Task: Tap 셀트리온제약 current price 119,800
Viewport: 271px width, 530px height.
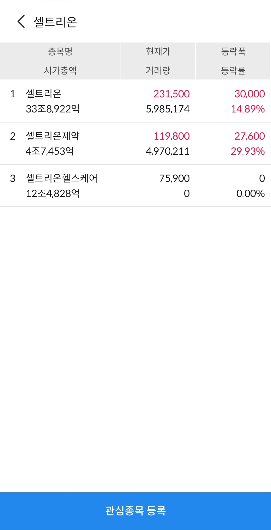Action: tap(172, 136)
